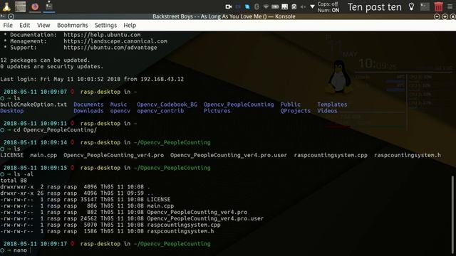Click the pin-on-all-desktops circle icon in title bar
This screenshot has height=256, width=456.
click(11, 16)
